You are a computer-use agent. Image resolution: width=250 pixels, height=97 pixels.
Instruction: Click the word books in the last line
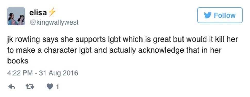tap(18, 61)
